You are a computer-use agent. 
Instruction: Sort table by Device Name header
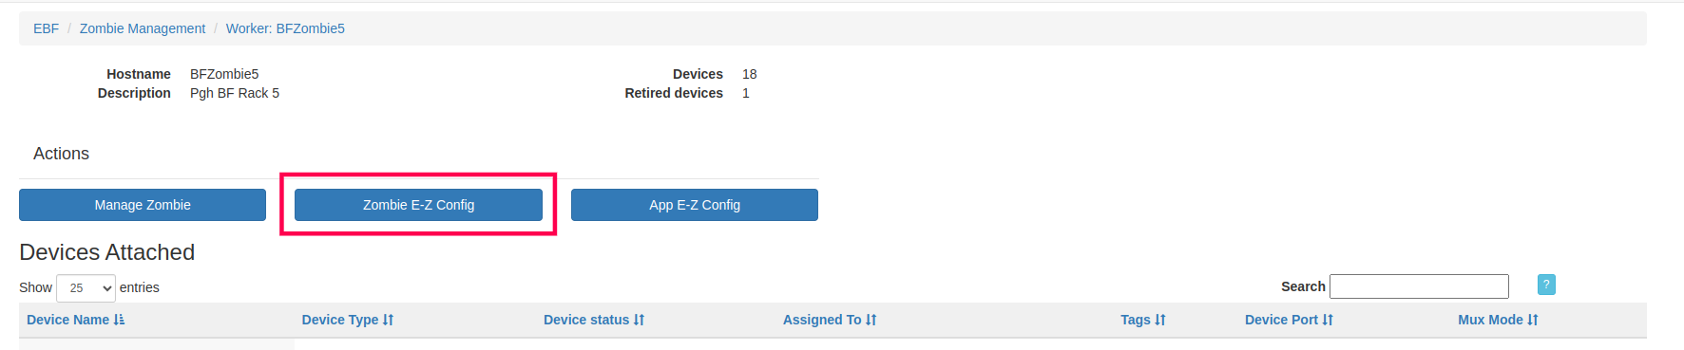tap(67, 320)
